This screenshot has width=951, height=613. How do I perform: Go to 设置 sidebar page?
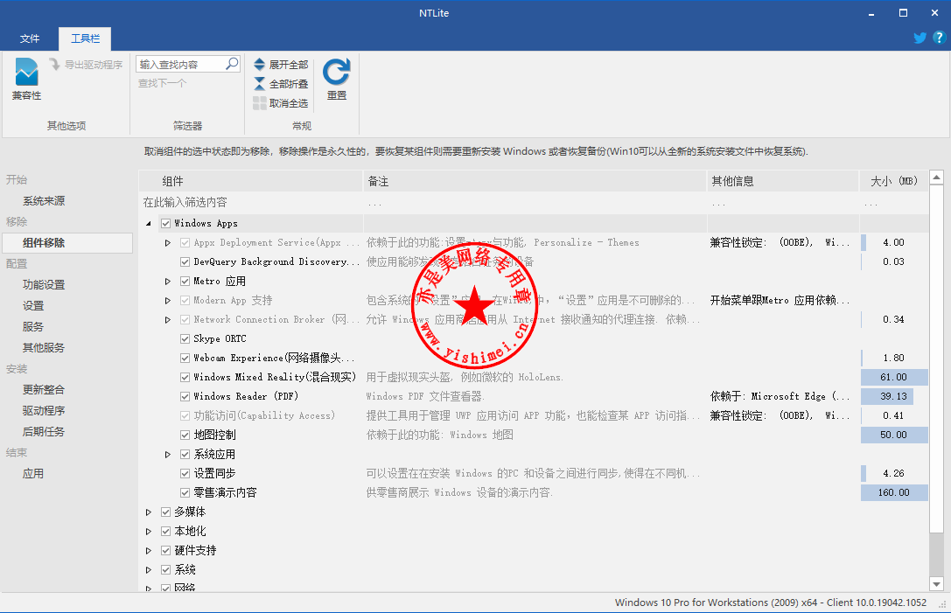click(32, 305)
